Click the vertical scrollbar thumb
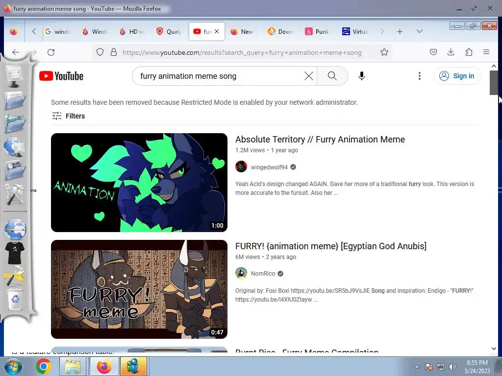Viewport: 502px width, 376px height. 494,82
